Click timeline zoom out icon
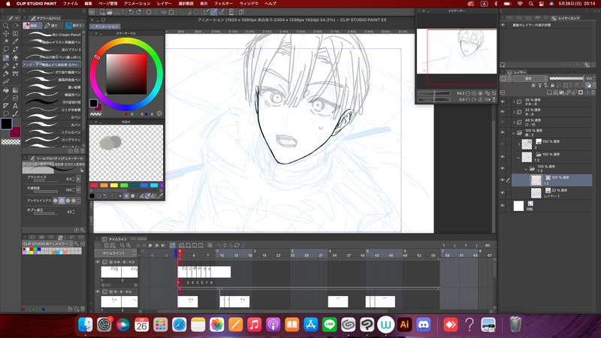The height and width of the screenshot is (338, 601). 122,246
